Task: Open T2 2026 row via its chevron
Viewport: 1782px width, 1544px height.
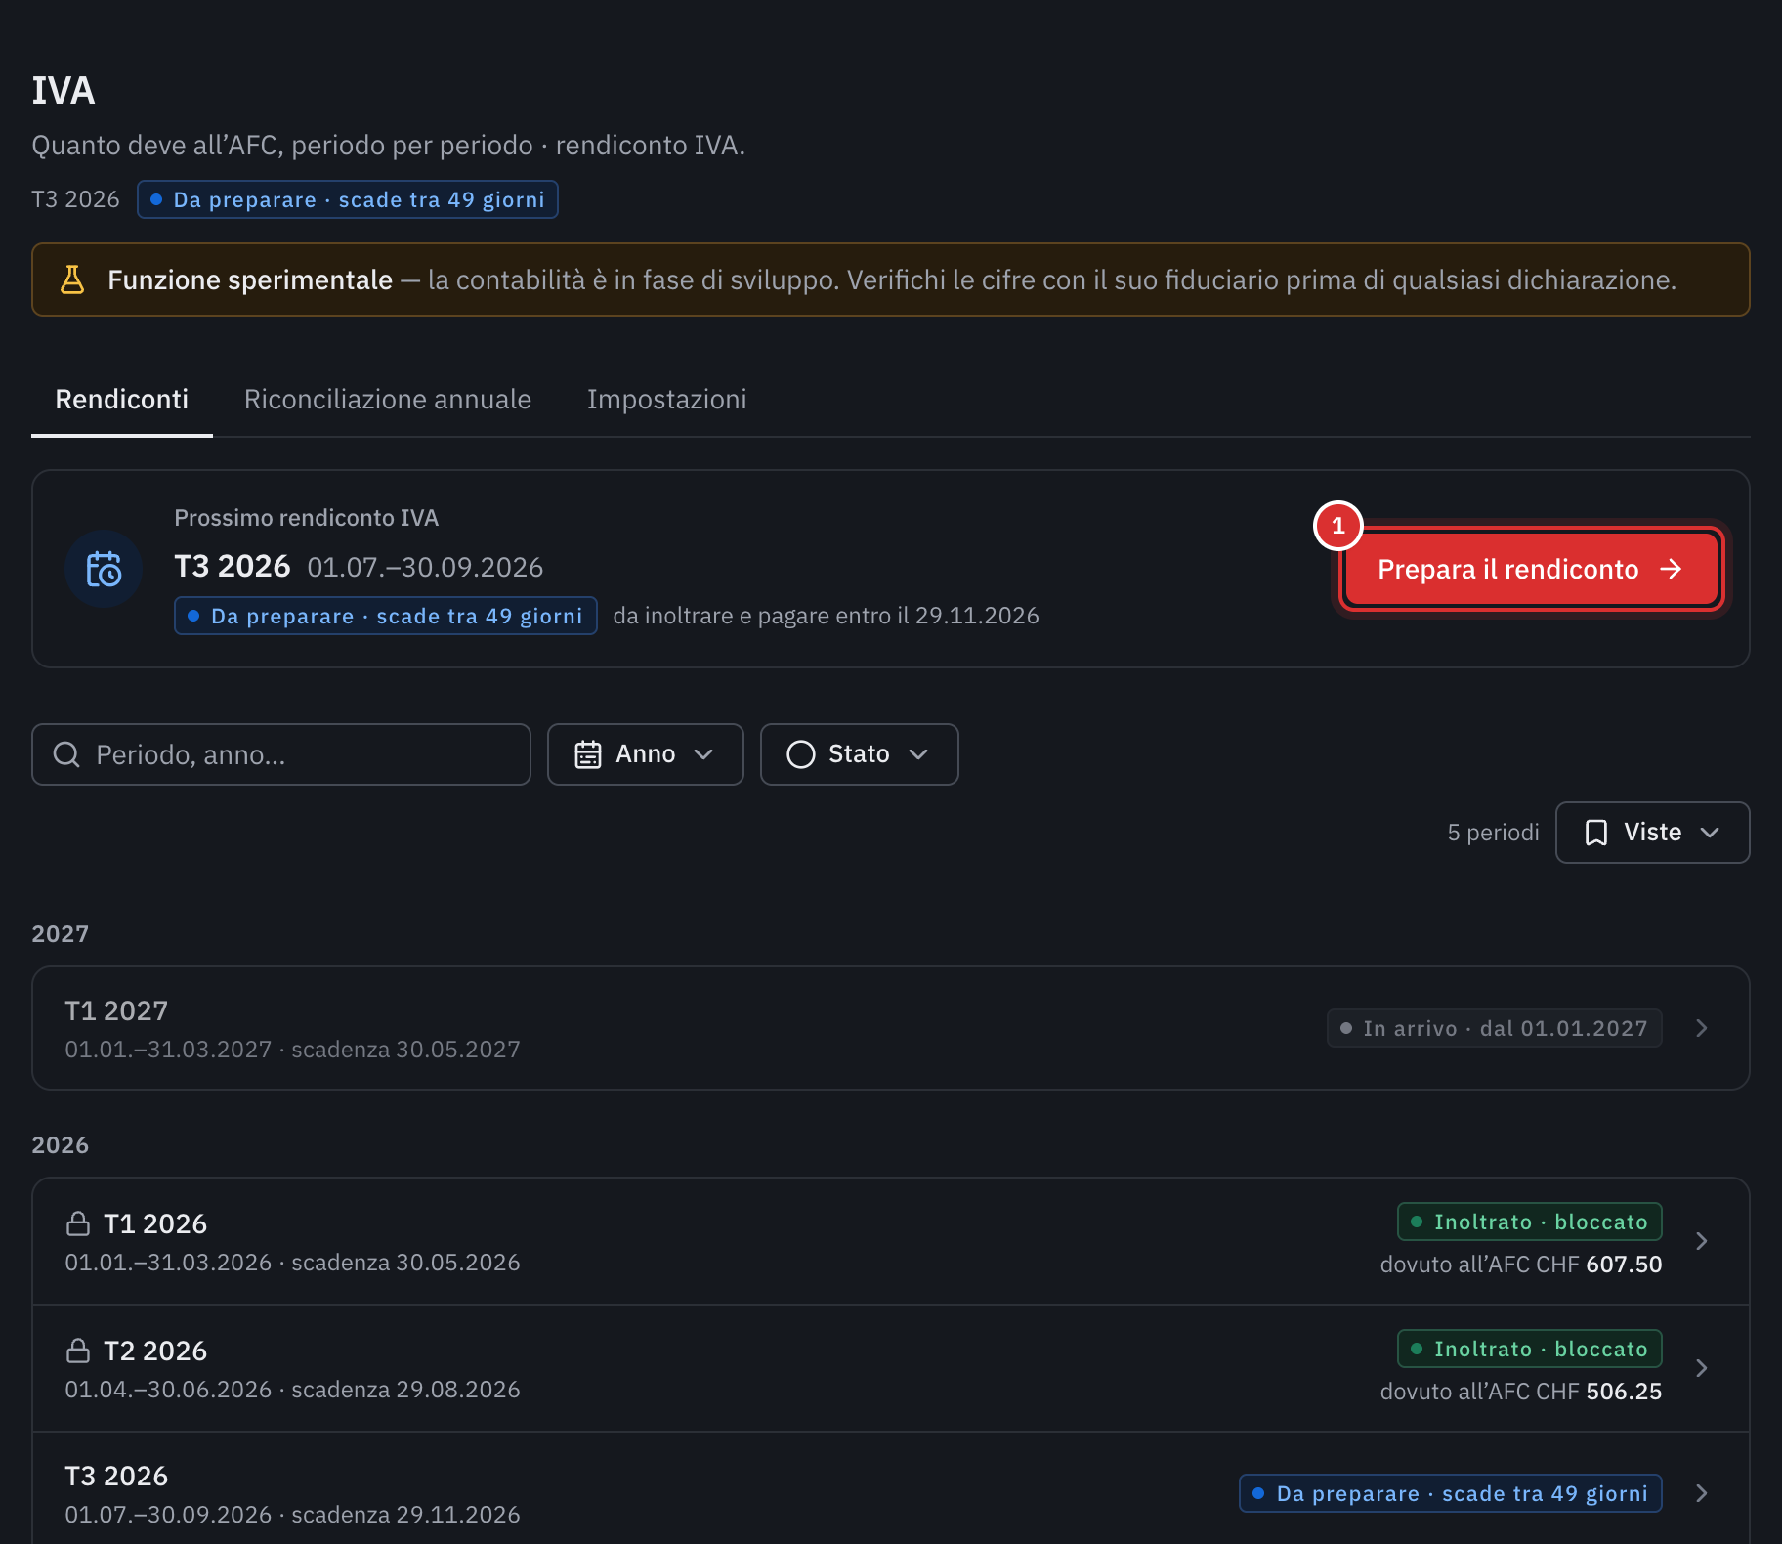Action: (1702, 1368)
